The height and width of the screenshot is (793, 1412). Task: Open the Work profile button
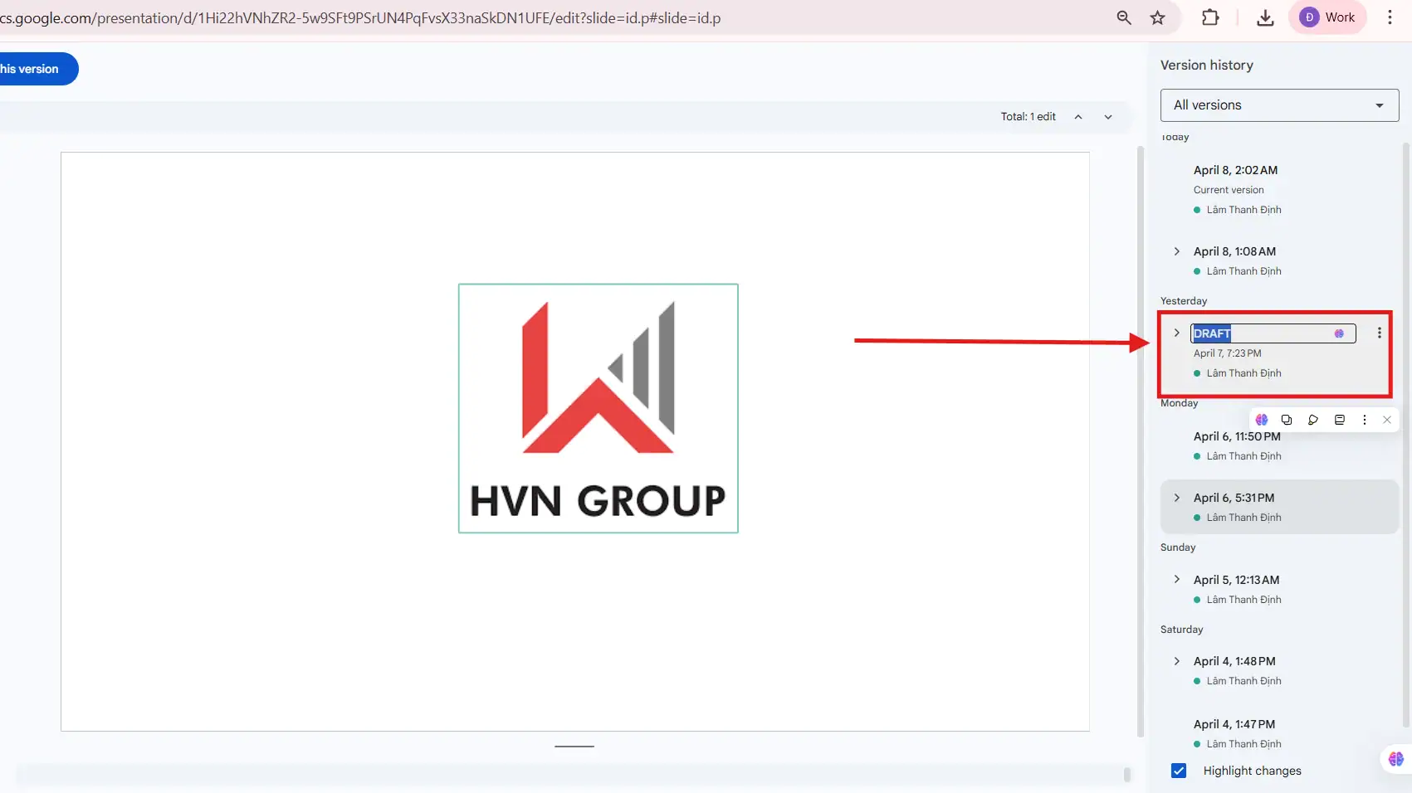click(x=1327, y=17)
